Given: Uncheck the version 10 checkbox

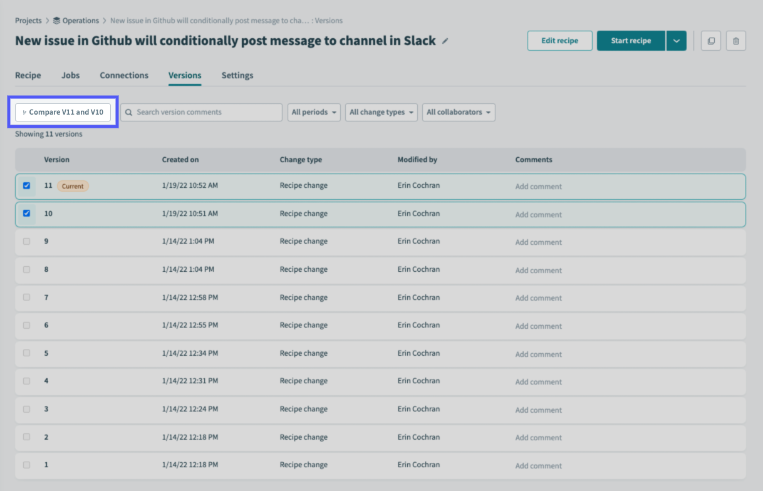Looking at the screenshot, I should [26, 214].
